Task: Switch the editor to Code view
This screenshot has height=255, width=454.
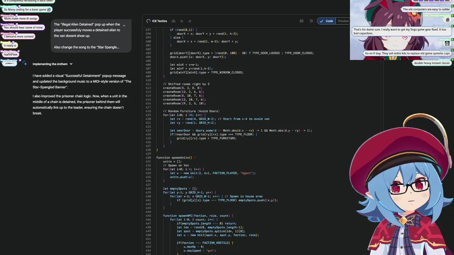Action: 326,21
